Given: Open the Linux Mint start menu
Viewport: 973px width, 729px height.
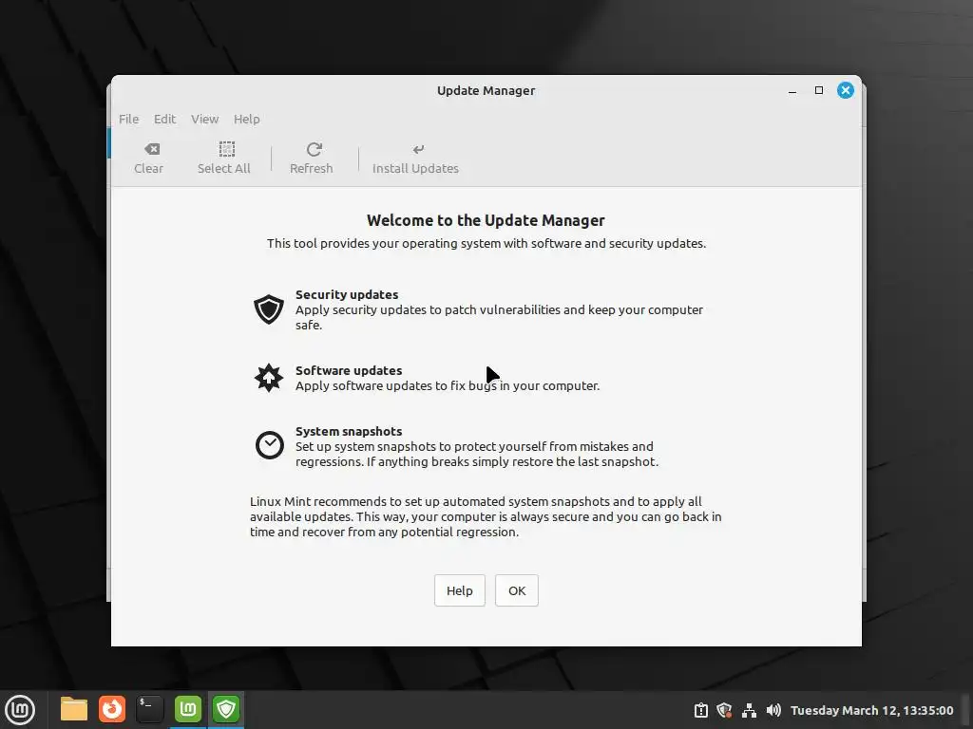Looking at the screenshot, I should (20, 710).
